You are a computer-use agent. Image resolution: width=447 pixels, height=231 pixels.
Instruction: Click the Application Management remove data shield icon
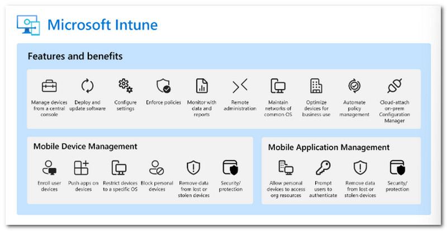click(360, 168)
